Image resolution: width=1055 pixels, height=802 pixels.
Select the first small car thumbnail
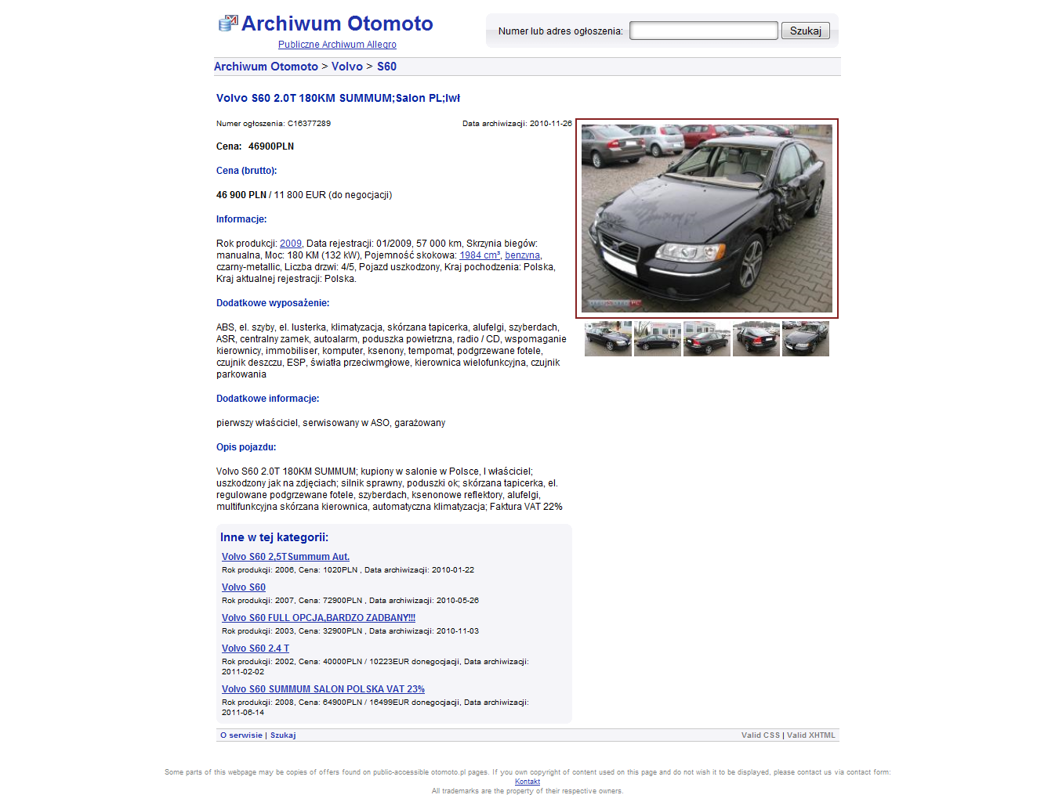608,339
